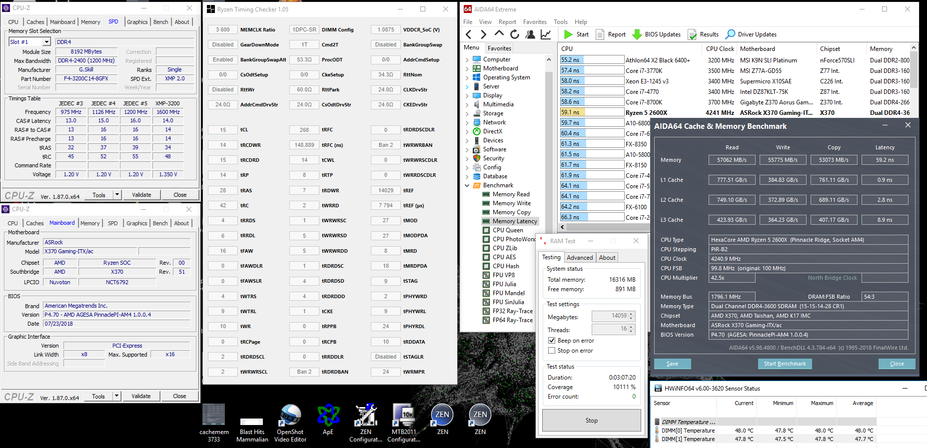Select DIMM[0] Temperature row in HWiNFO
The image size is (927, 448).
click(765, 431)
